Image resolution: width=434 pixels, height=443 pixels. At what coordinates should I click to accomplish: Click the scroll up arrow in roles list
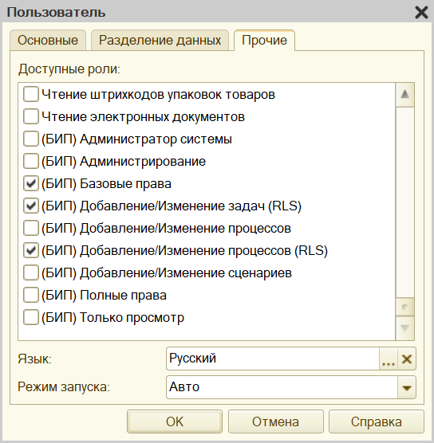click(404, 94)
